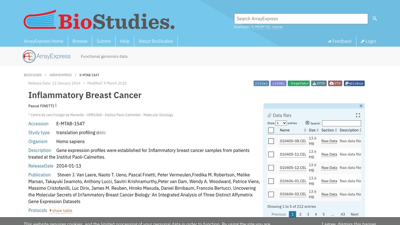
Task: Open the Submit menu item
Action: point(104,41)
